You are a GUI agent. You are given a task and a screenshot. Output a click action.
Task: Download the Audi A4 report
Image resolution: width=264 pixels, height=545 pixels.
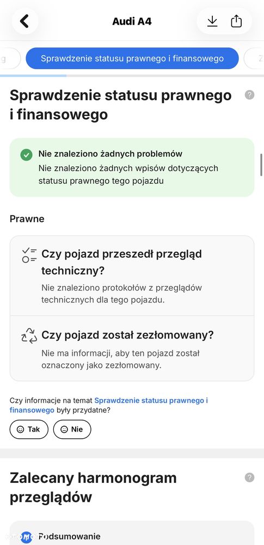coord(212,21)
